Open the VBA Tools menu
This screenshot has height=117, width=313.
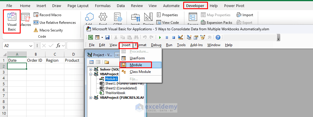tap(181, 45)
